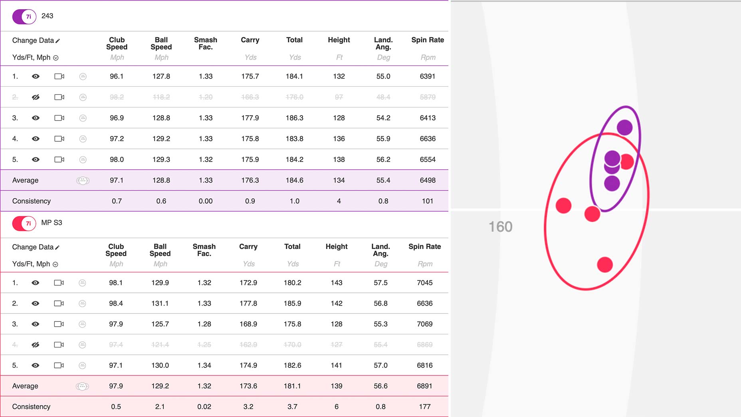The image size is (741, 417).
Task: Turn off the red 7i toggle for MP S3
Action: tap(24, 223)
